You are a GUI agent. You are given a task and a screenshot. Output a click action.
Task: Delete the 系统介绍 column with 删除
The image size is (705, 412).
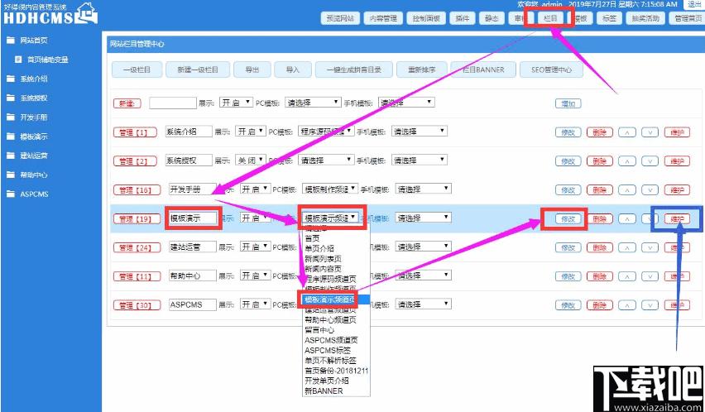[x=599, y=132]
